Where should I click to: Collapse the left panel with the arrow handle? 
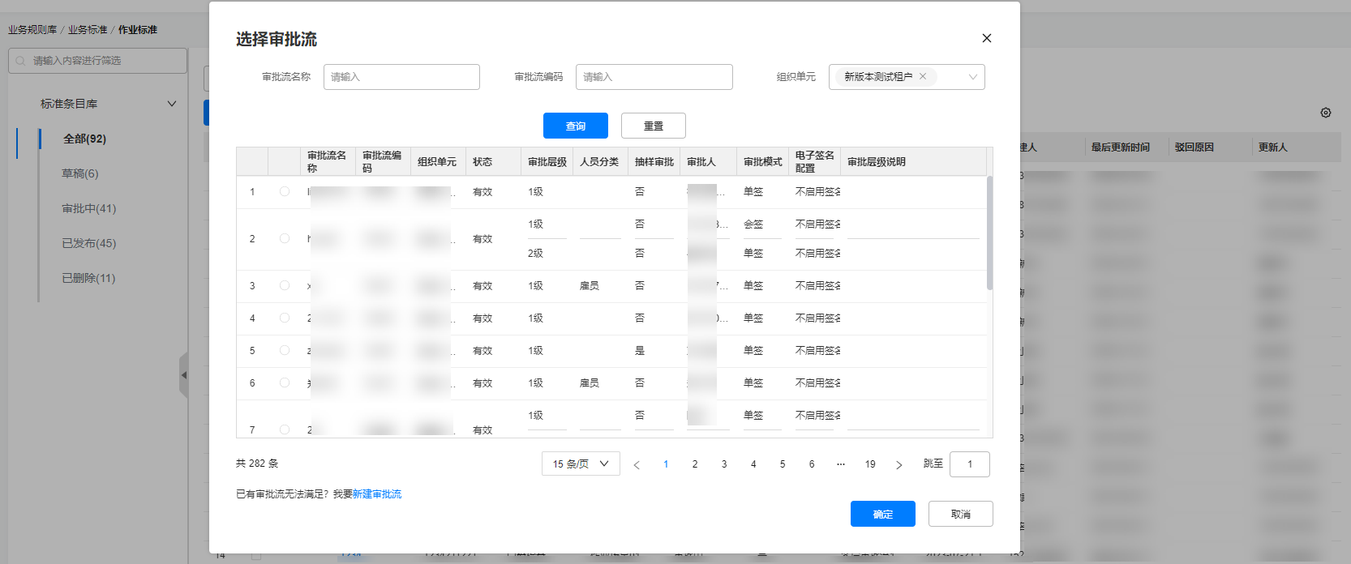pyautogui.click(x=184, y=375)
